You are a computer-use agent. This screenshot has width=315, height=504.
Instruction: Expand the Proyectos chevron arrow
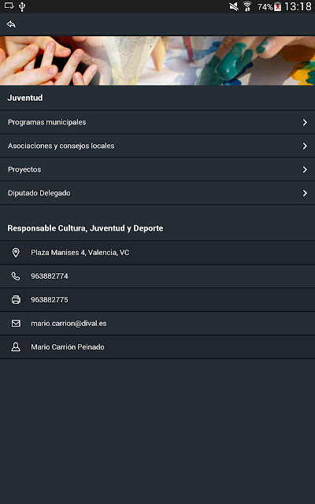(x=305, y=169)
